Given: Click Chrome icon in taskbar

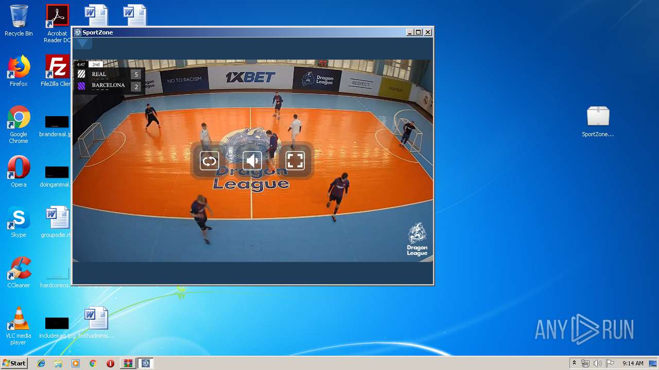Looking at the screenshot, I should 93,363.
